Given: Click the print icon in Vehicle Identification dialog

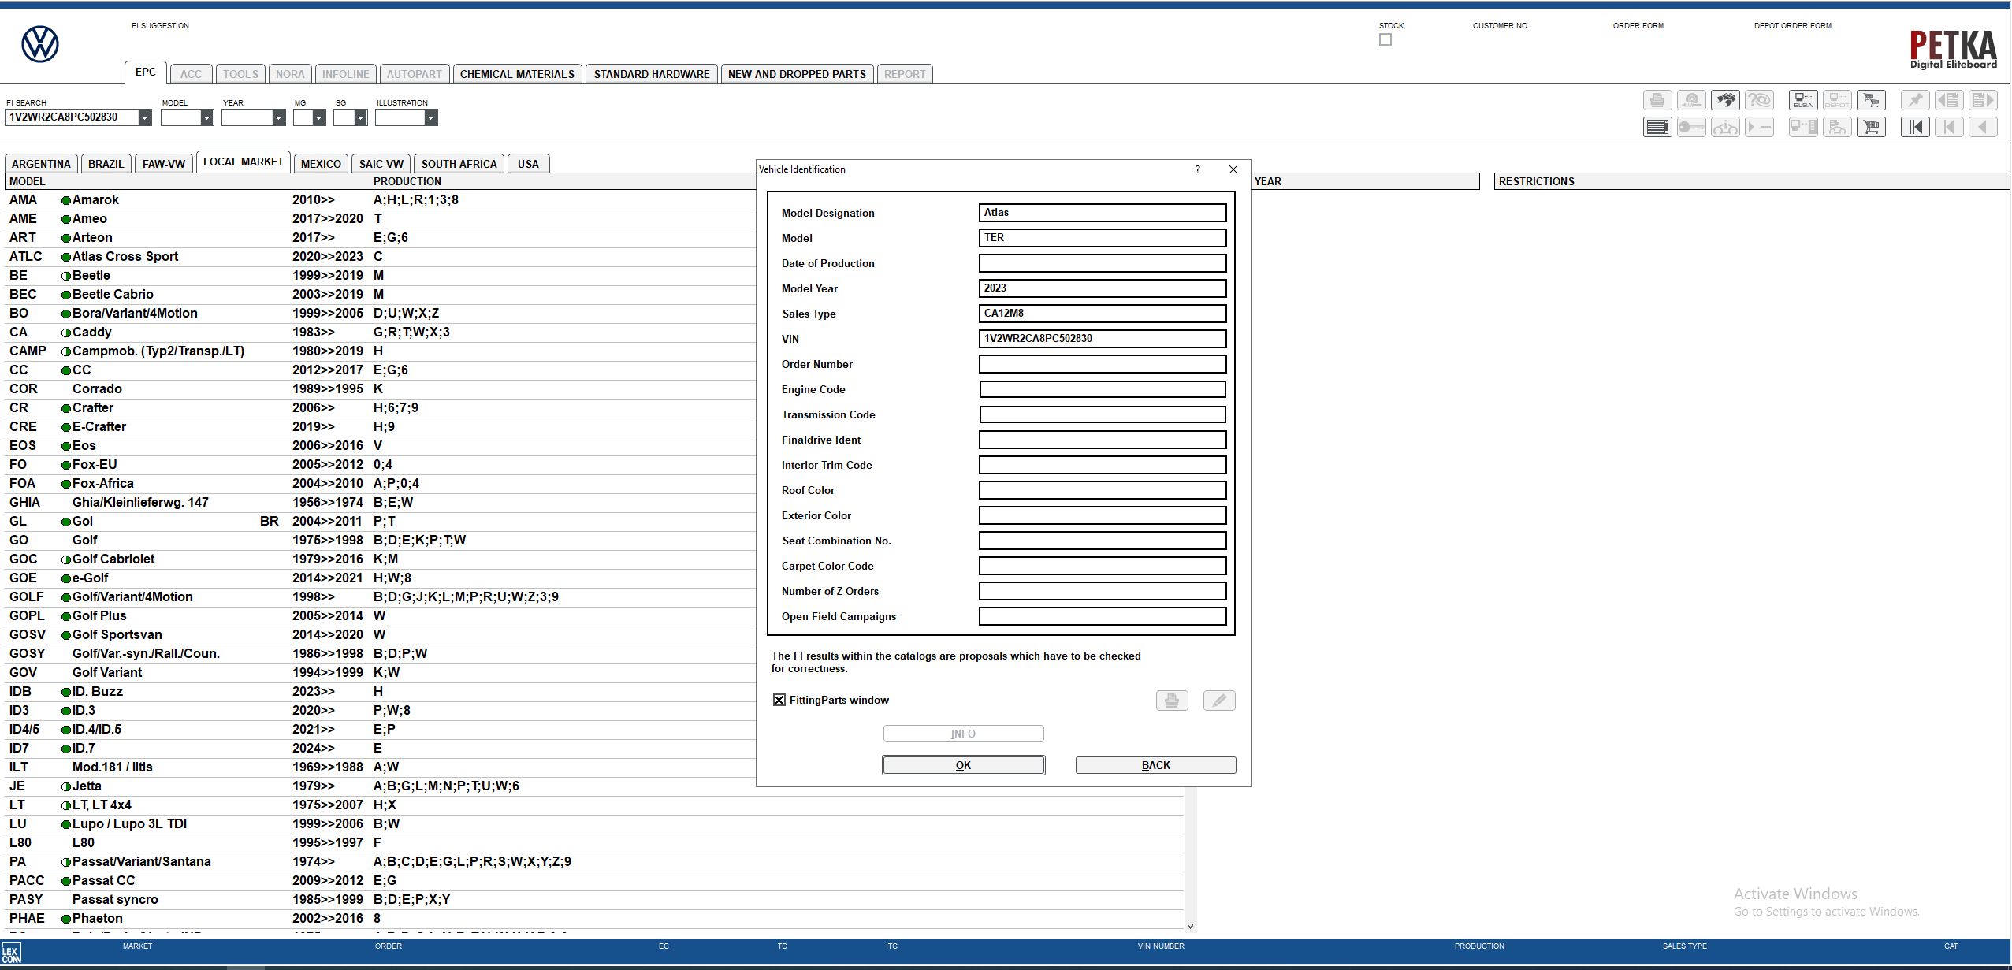Looking at the screenshot, I should click(x=1172, y=701).
